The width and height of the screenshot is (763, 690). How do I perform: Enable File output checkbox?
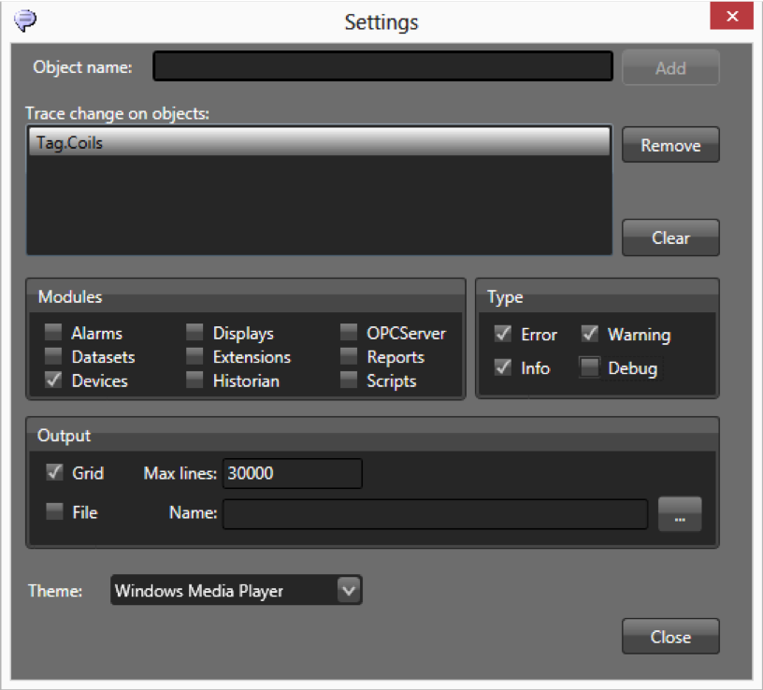tap(55, 512)
